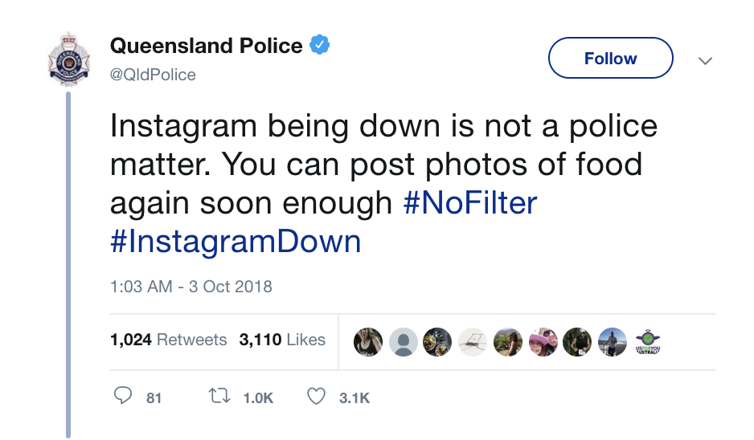Open the Queensland Police profile name
The image size is (754, 440).
(206, 46)
